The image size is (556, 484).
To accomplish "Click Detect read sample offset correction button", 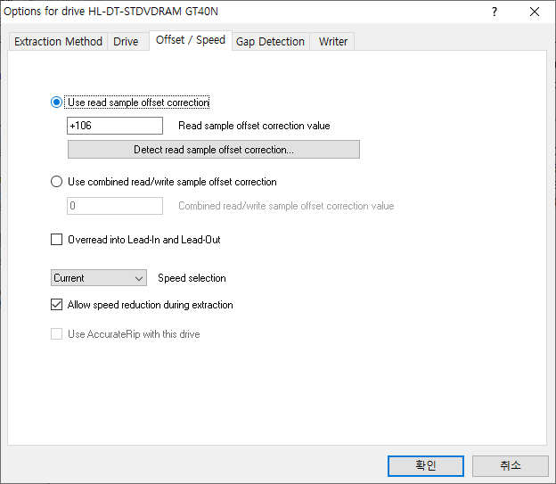I will click(214, 150).
